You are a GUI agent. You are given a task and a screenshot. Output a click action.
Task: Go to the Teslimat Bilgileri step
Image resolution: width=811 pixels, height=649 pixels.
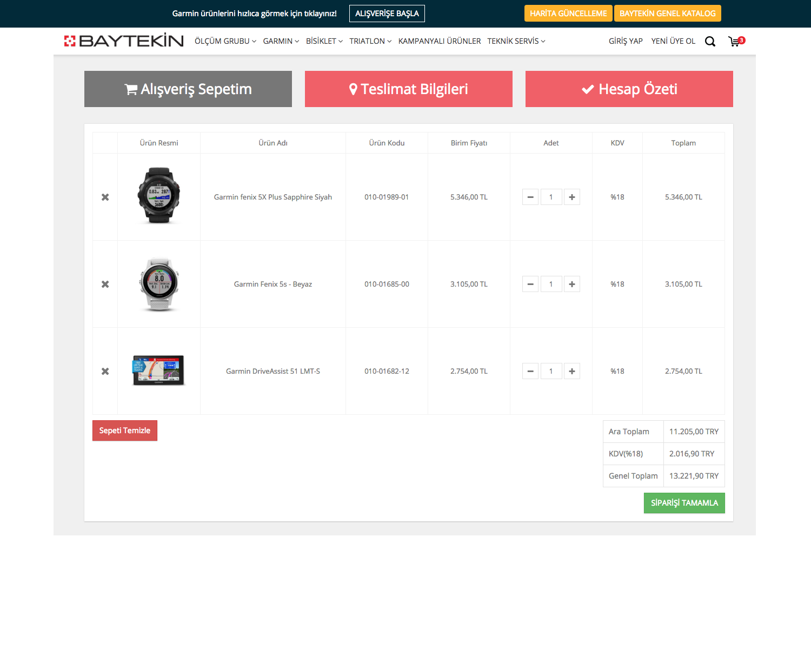point(409,89)
